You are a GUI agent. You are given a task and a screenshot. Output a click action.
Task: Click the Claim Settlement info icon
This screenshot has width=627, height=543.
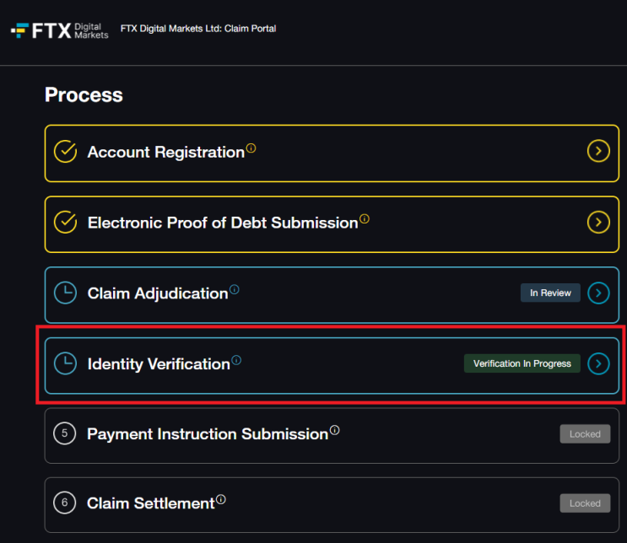[221, 500]
